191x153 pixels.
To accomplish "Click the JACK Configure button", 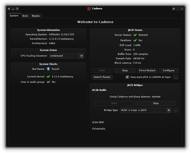I will click(x=169, y=71).
